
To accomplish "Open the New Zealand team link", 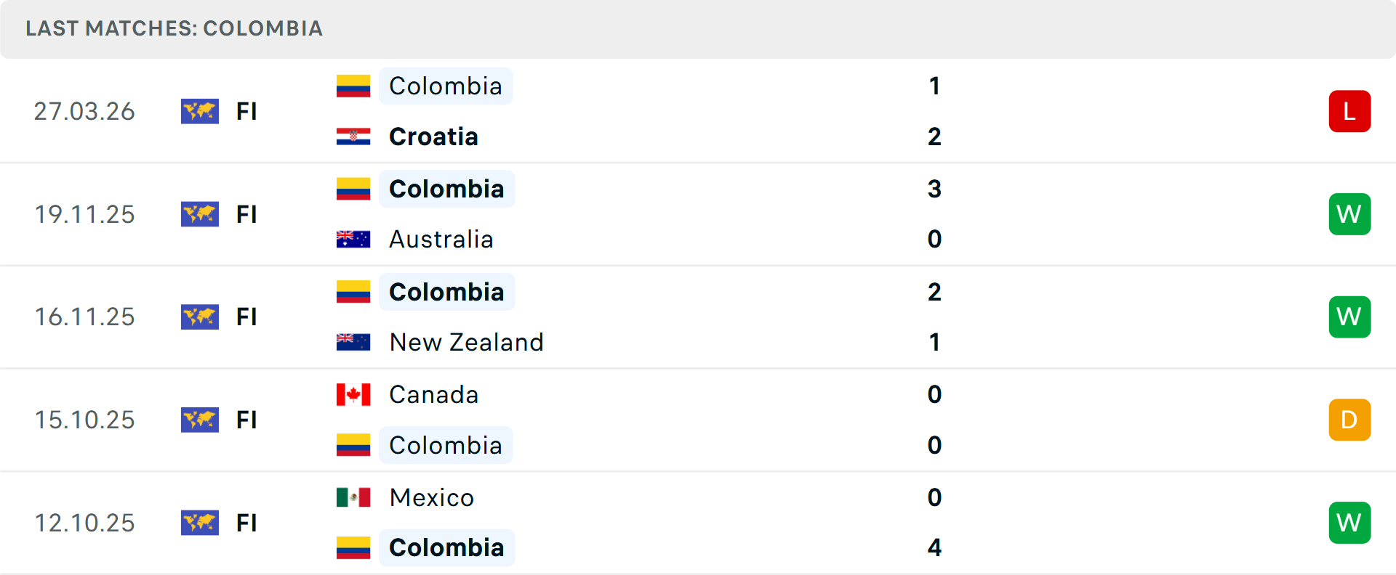I will pos(466,342).
